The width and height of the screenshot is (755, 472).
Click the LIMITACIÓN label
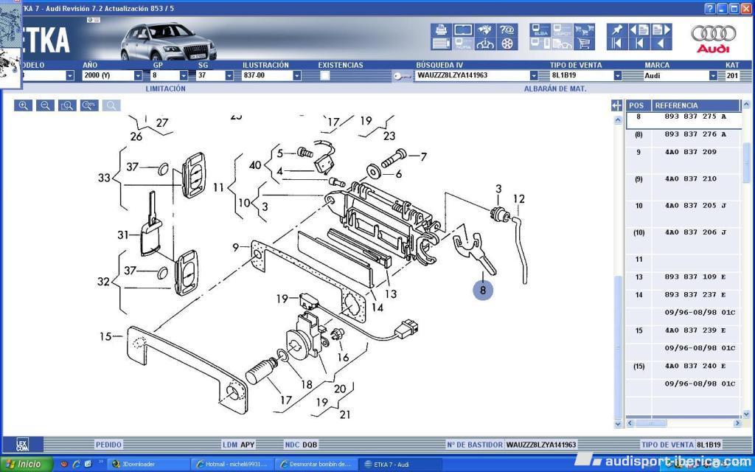coord(166,88)
